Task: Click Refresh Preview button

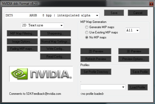Action: pos(96,59)
